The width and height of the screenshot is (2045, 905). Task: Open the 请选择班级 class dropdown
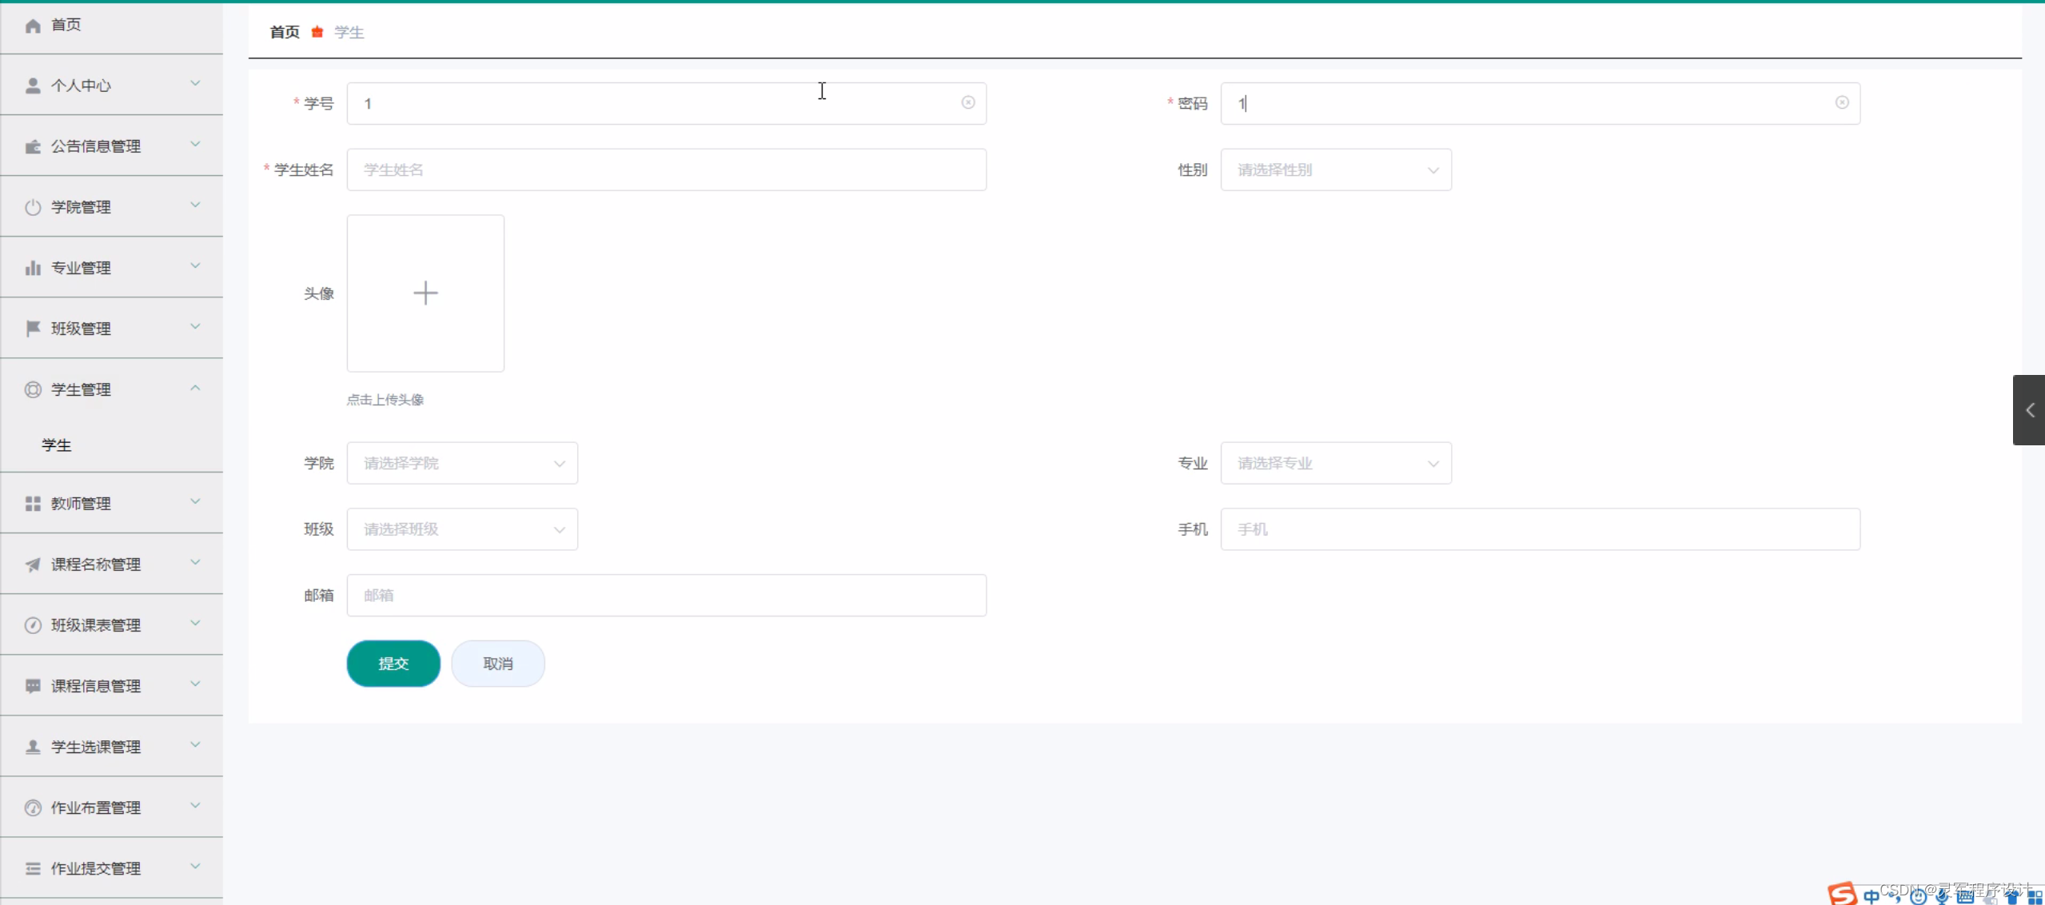[x=462, y=529]
